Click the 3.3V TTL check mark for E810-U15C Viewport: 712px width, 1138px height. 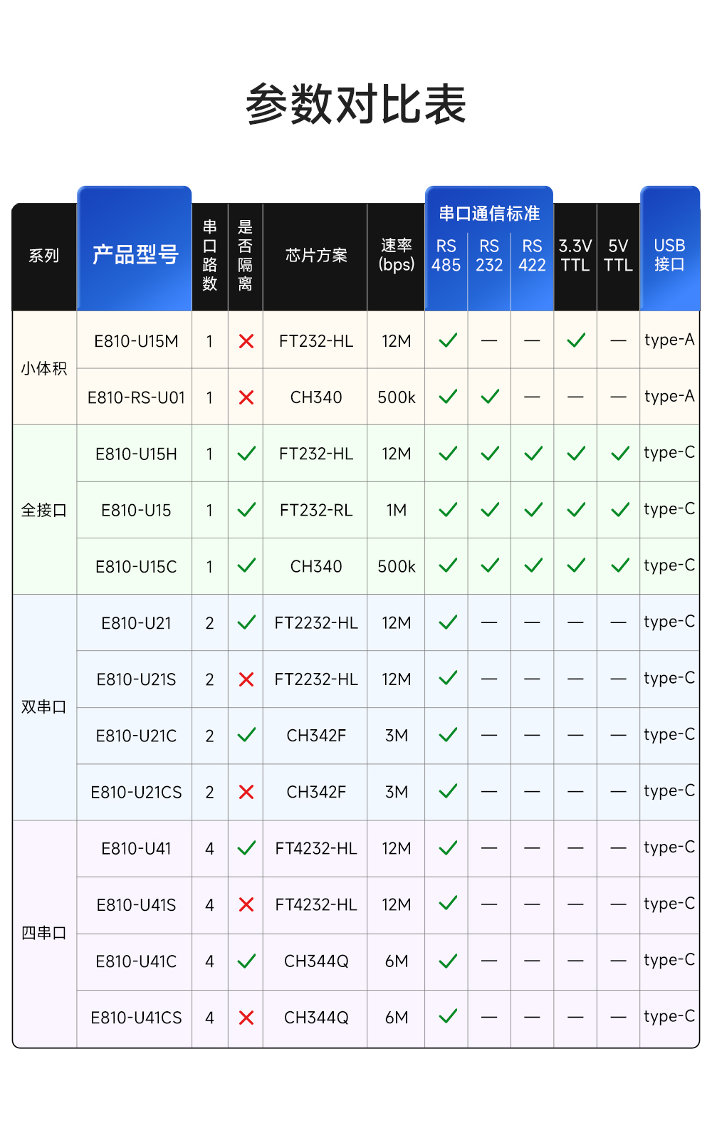pos(576,565)
